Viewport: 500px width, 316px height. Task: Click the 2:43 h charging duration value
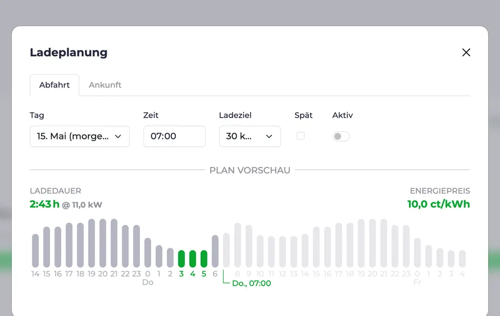tap(44, 204)
